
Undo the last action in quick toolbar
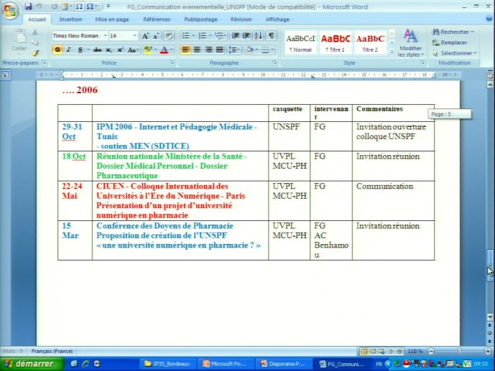(x=39, y=6)
